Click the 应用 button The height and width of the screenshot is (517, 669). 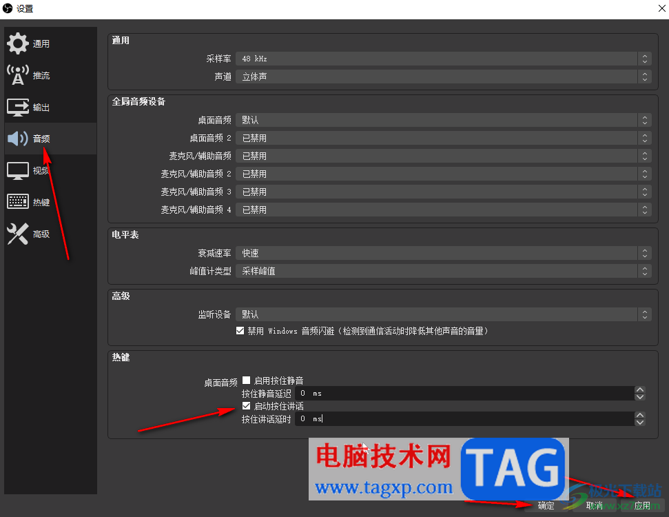[x=642, y=505]
